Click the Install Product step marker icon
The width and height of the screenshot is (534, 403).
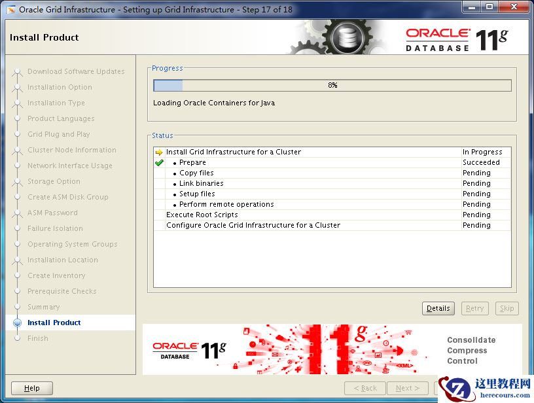pos(17,323)
